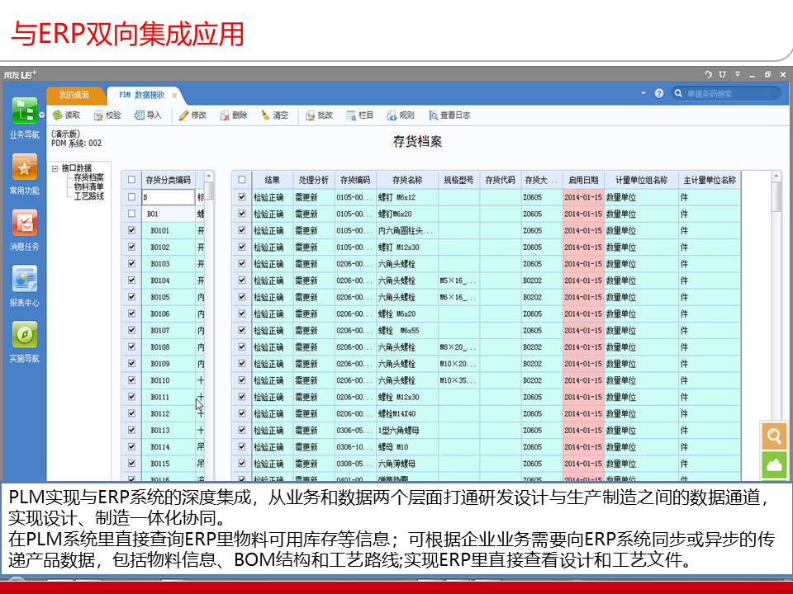This screenshot has height=594, width=793.
Task: Click the 清空 broom toolbar button
Action: point(274,115)
